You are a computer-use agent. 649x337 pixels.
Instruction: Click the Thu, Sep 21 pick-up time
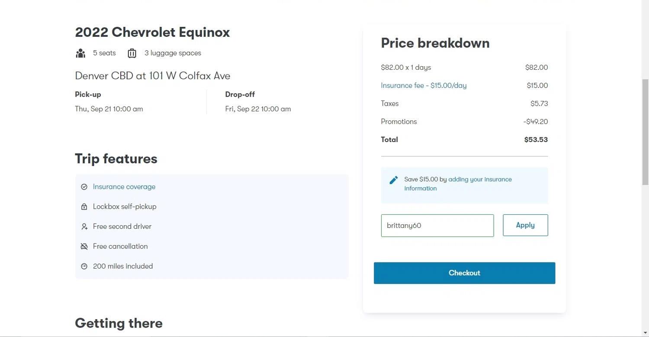[109, 109]
